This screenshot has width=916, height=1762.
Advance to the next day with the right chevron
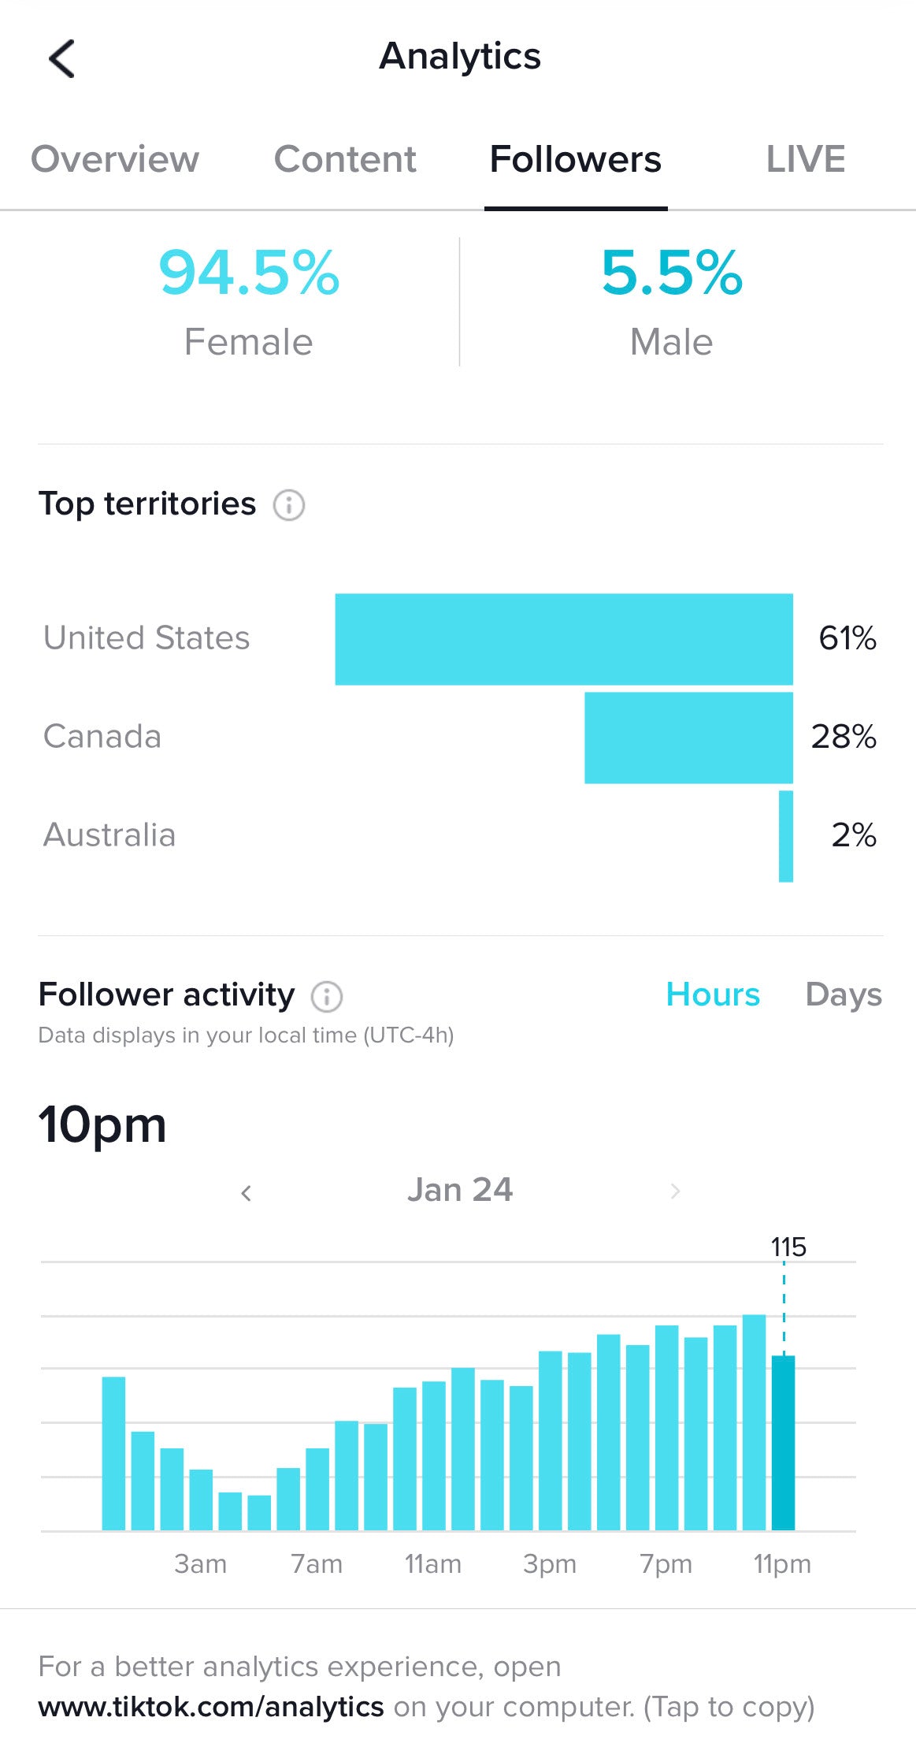673,1191
